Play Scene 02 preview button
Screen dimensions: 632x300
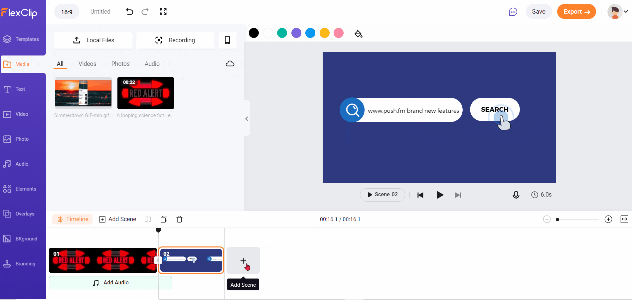tap(383, 195)
